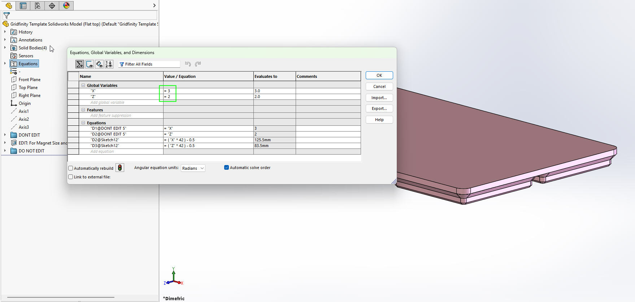635x302 pixels.
Task: Click the Add global variable cell
Action: (121, 102)
